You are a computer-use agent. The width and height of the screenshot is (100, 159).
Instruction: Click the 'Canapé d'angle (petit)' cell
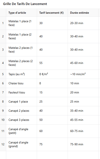(21, 131)
